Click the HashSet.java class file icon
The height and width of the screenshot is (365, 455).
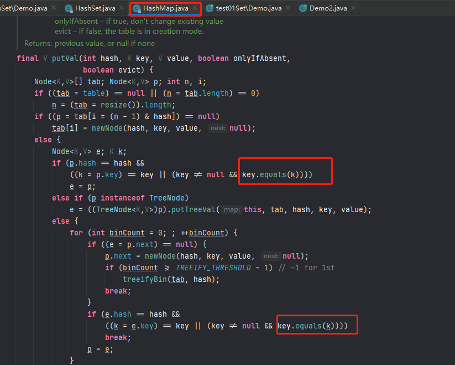(69, 8)
